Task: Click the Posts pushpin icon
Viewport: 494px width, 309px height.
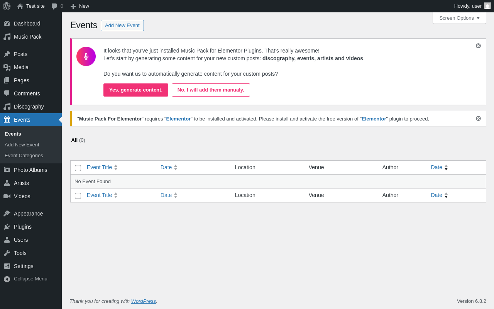Action: point(7,54)
